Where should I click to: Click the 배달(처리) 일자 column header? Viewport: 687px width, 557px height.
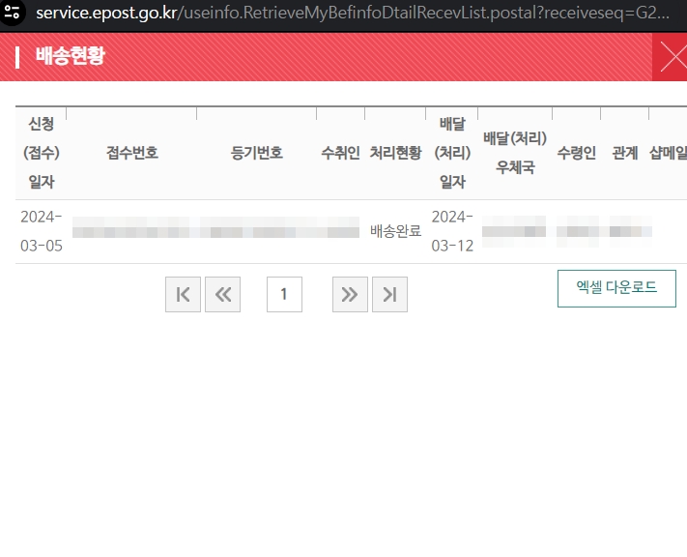(x=452, y=153)
